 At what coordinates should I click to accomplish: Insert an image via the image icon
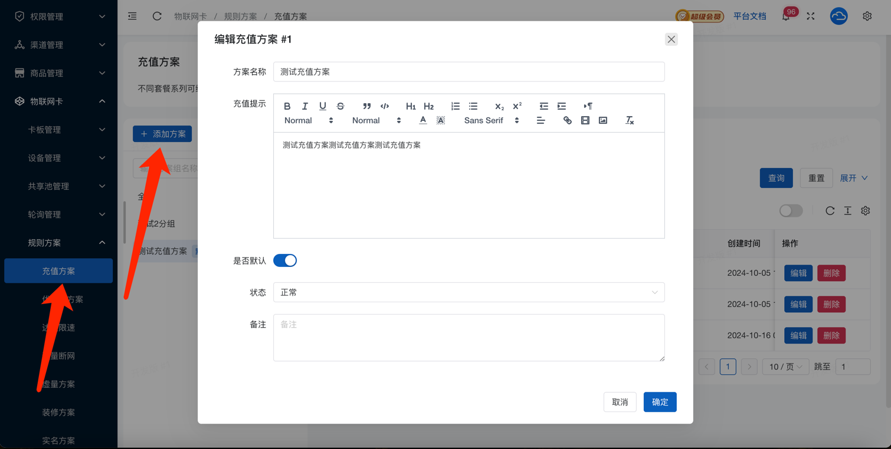(602, 120)
